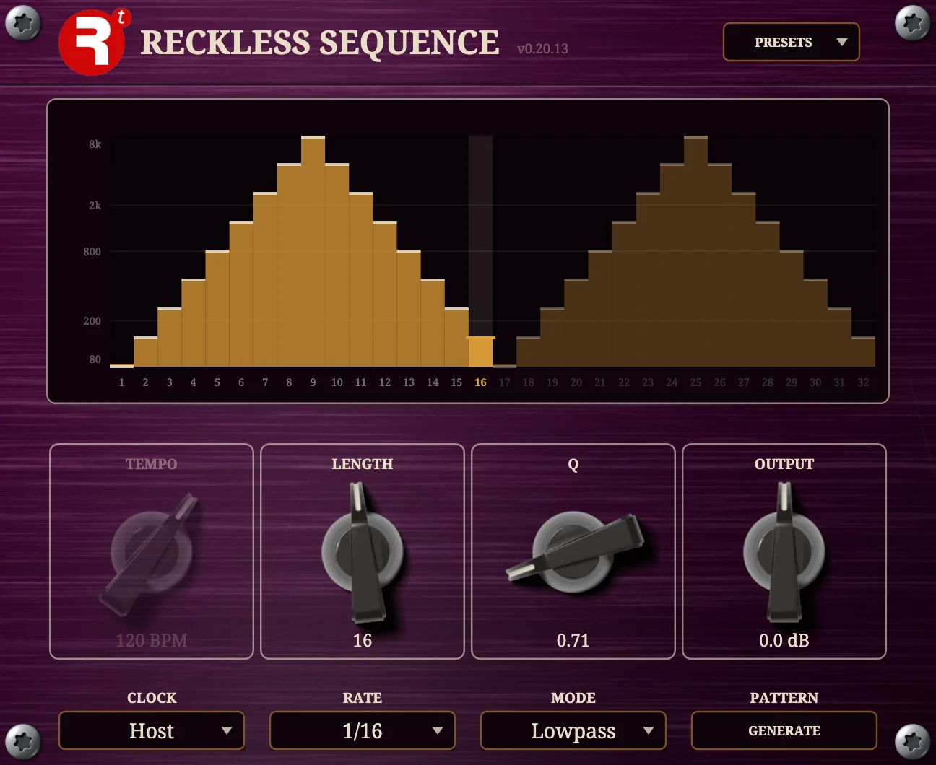The image size is (936, 765).
Task: Click the 8k frequency axis label
Action: pyautogui.click(x=95, y=144)
